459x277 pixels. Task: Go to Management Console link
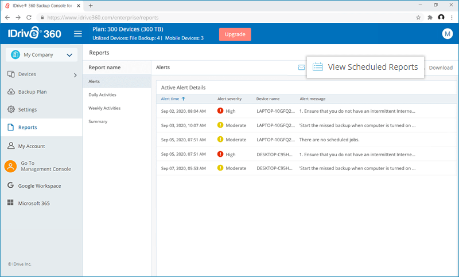(x=46, y=166)
